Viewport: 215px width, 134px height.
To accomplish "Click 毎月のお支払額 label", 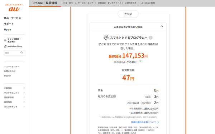I will pyautogui.click(x=107, y=96).
